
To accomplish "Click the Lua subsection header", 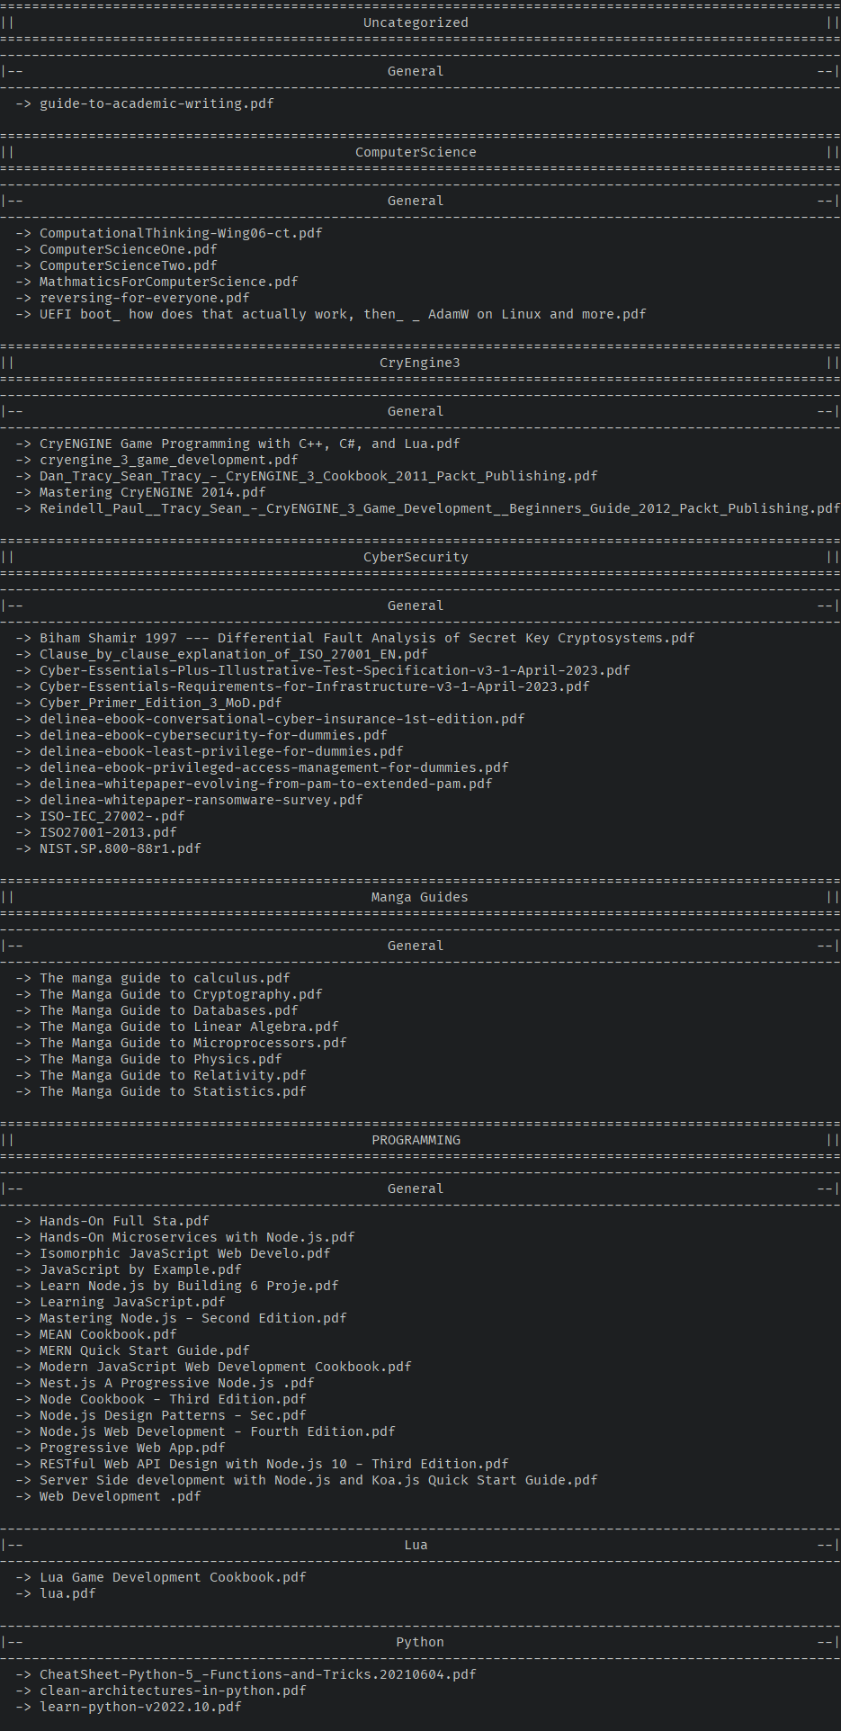I will coord(416,1545).
